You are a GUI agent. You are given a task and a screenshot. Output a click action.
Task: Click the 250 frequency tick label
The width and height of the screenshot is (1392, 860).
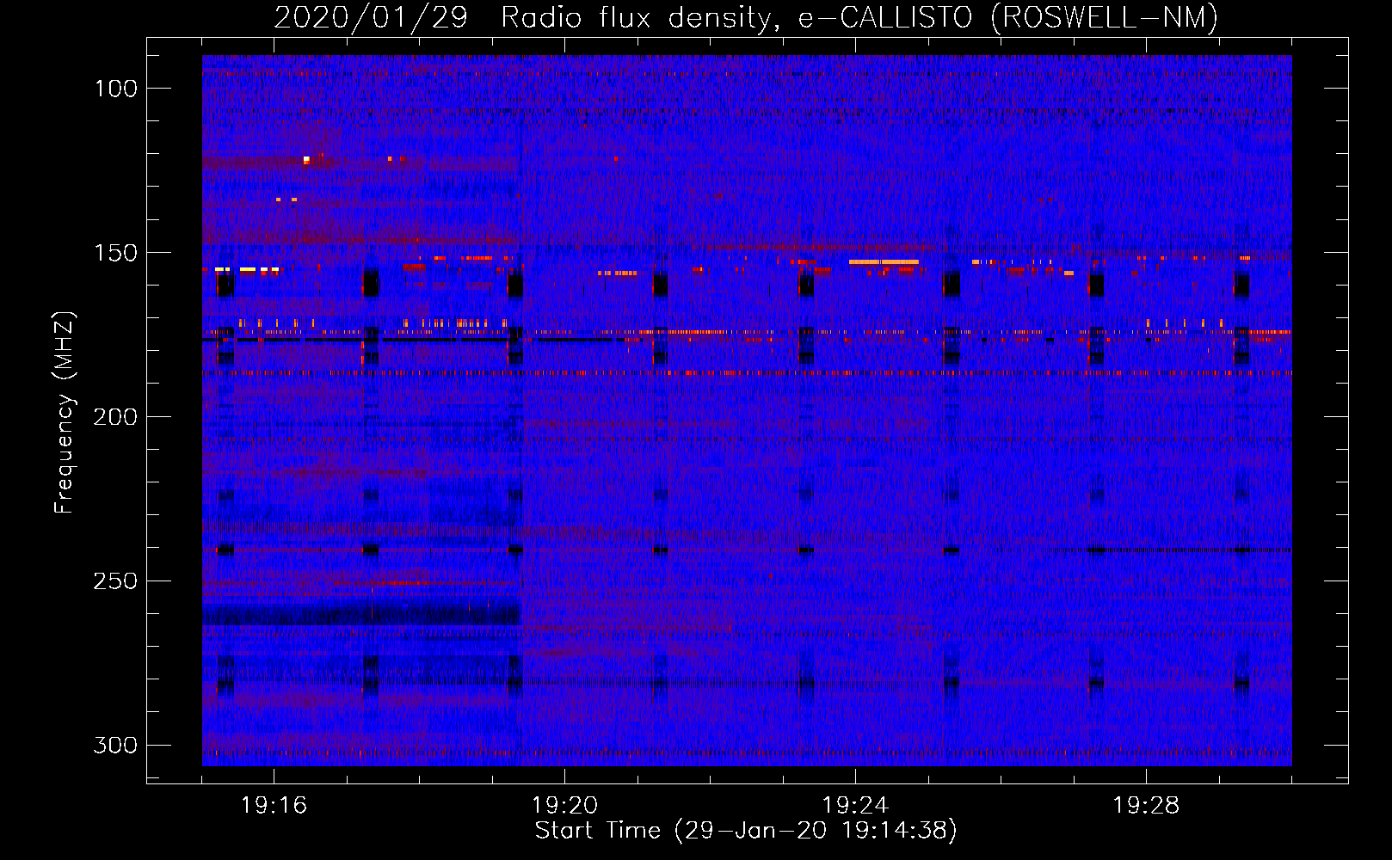click(115, 581)
